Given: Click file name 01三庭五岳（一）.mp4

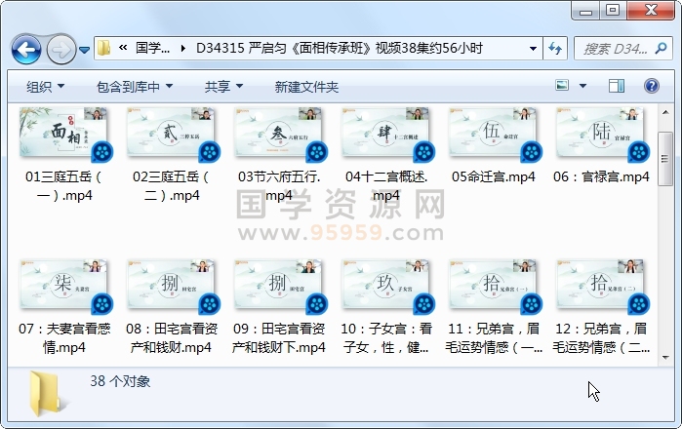Looking at the screenshot, I should 64,186.
